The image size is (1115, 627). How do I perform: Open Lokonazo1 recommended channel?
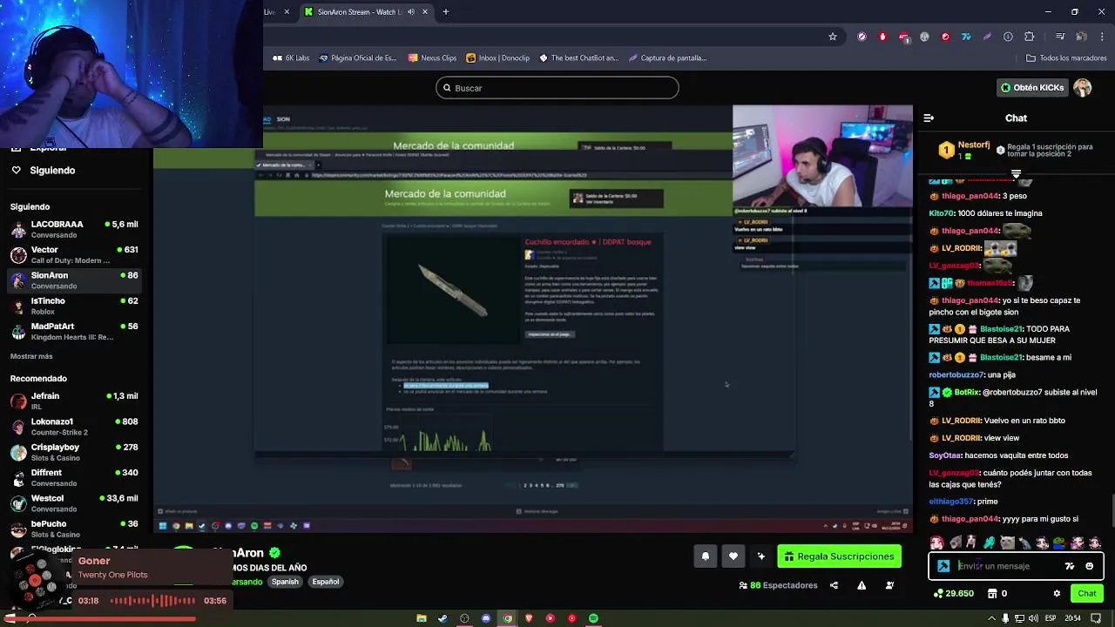click(76, 427)
